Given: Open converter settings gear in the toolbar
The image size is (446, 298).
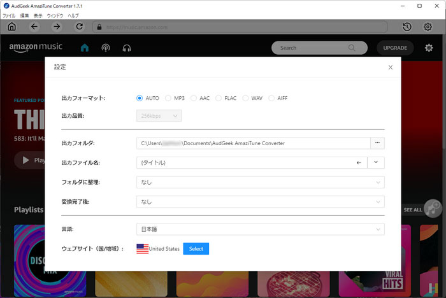Looking at the screenshot, I should [428, 27].
